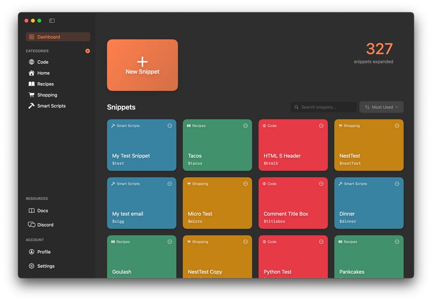Viewport: 432px width, 302px height.
Task: Open the Goulash snippet card
Action: pos(141,260)
